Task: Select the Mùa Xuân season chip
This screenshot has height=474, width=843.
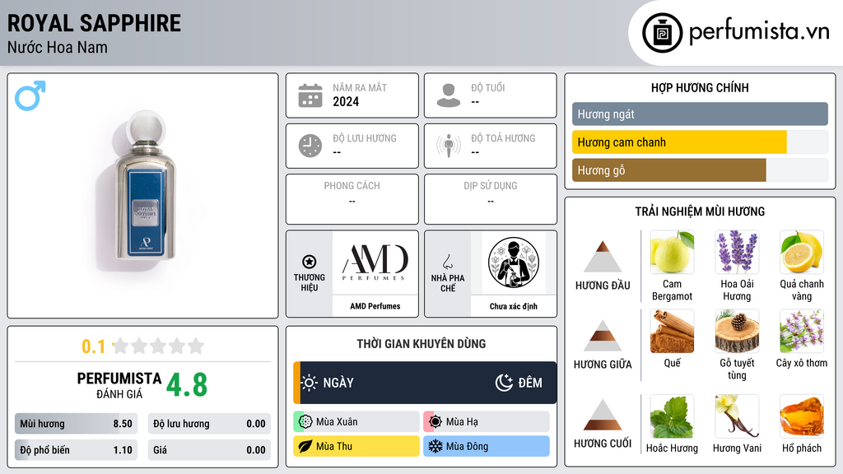Action: point(356,422)
